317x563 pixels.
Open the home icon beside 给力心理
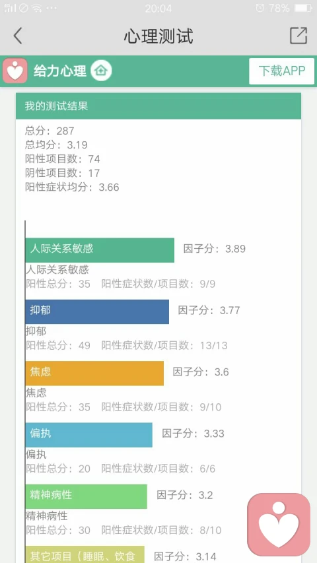tap(101, 71)
